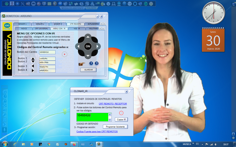This screenshot has width=236, height=147.
Task: Click the microphone icon in left sidebar
Action: [5, 130]
